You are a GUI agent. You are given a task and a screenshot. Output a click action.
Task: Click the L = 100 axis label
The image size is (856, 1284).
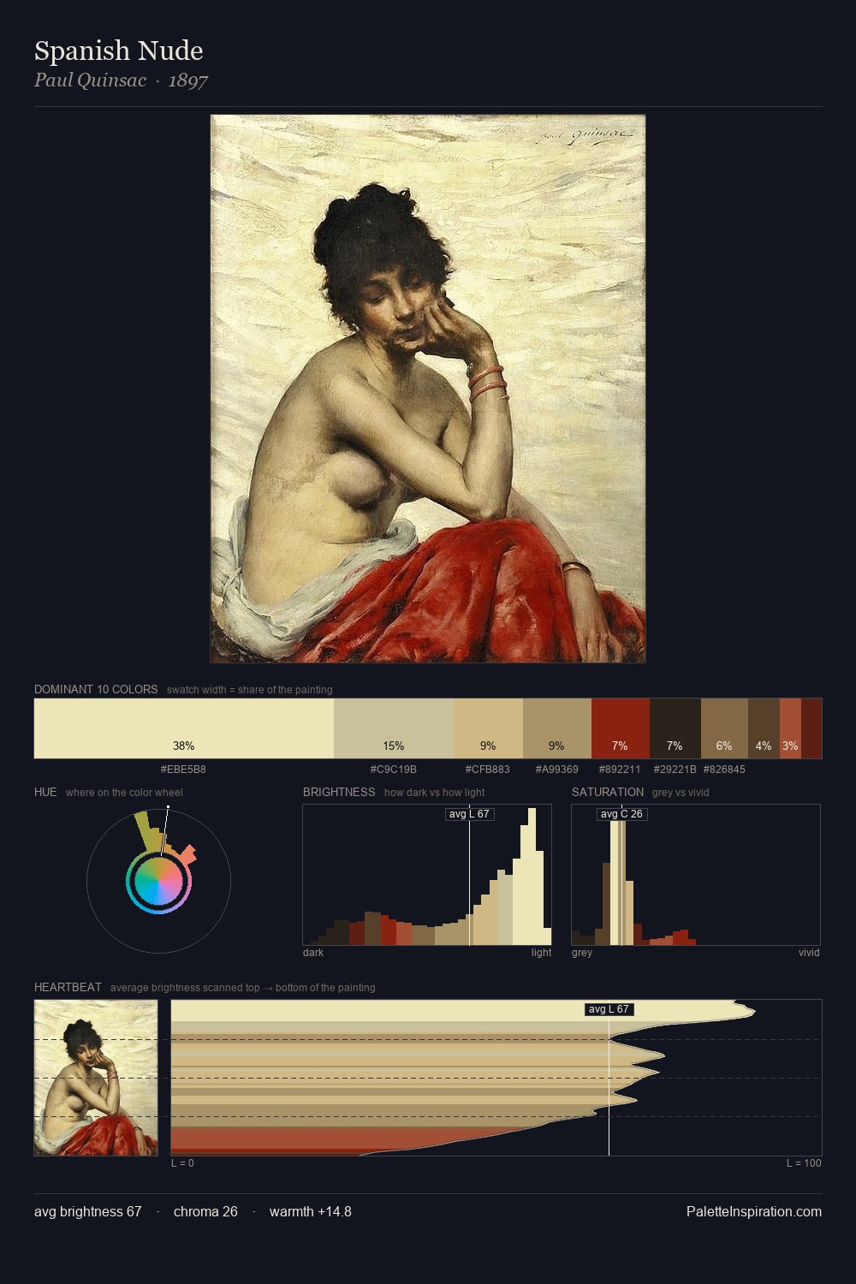pos(804,1163)
